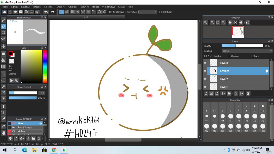Viewport: 274px width, 154px height.
Task: Open the Blending mode dropdown
Action: (x=247, y=51)
